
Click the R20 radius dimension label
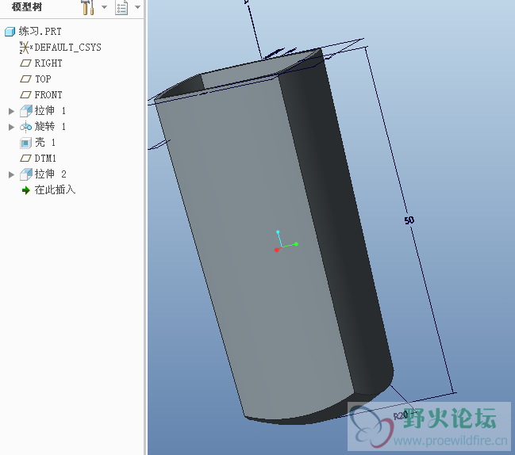[x=401, y=415]
